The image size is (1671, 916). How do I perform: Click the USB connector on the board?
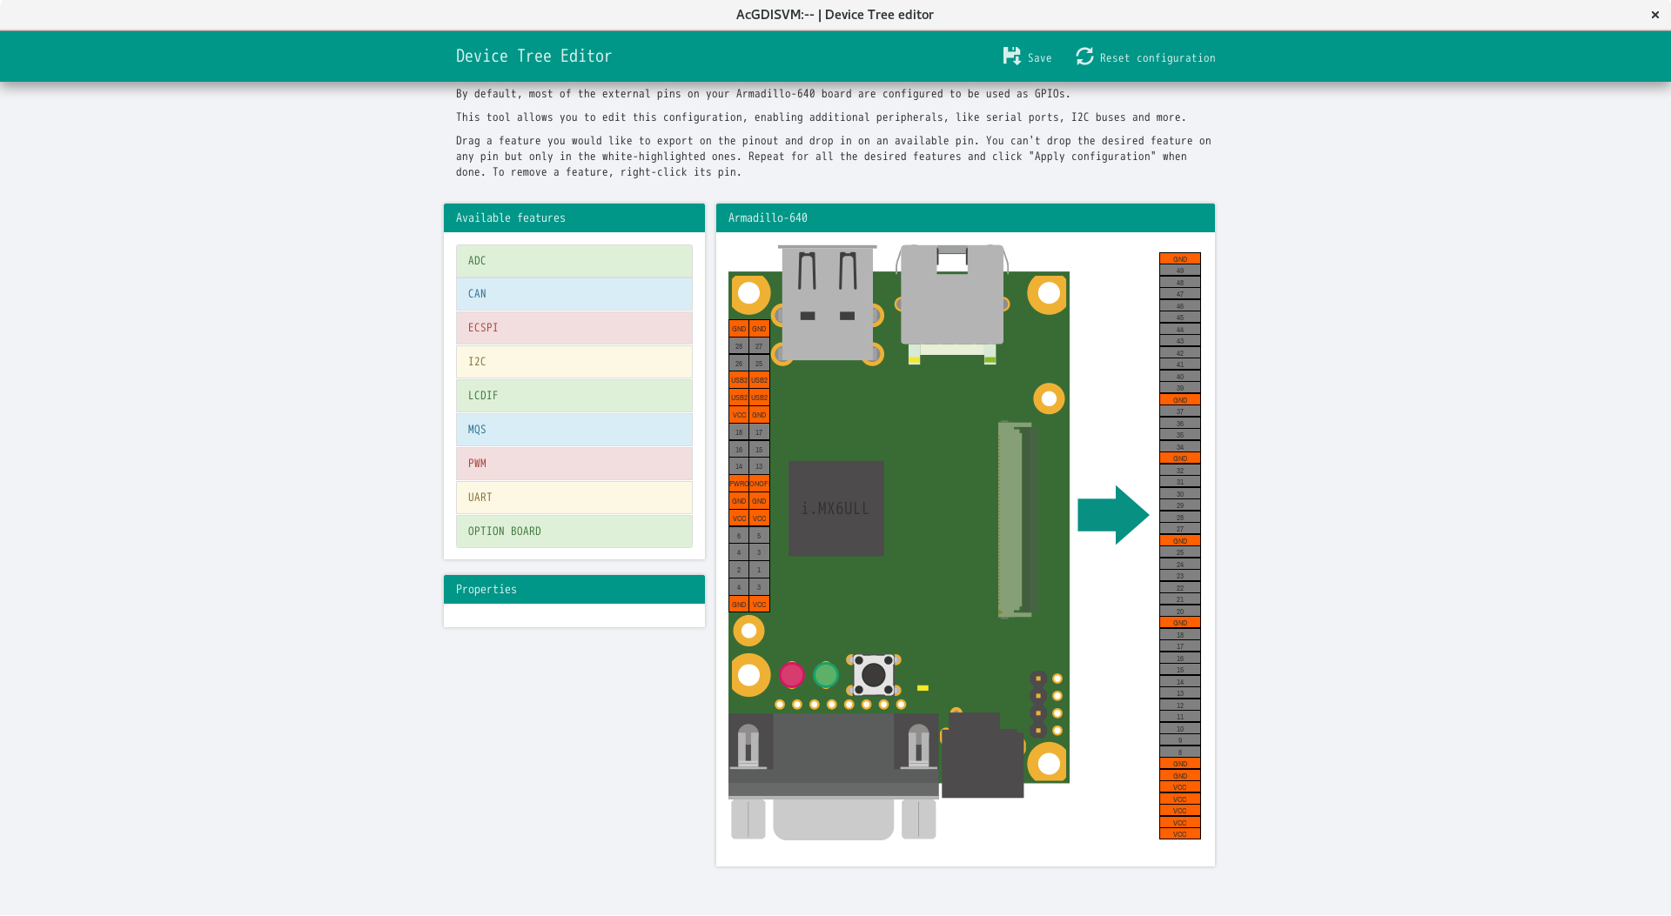(827, 303)
